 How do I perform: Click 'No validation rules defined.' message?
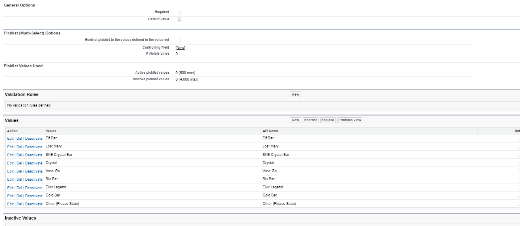pos(29,105)
